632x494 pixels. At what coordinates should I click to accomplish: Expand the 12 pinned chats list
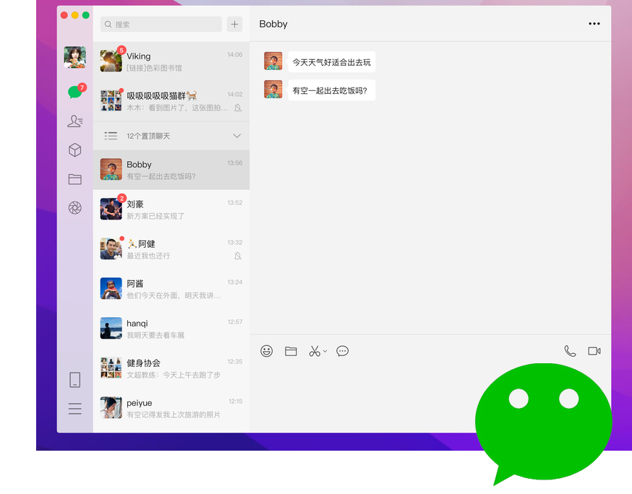[x=236, y=136]
